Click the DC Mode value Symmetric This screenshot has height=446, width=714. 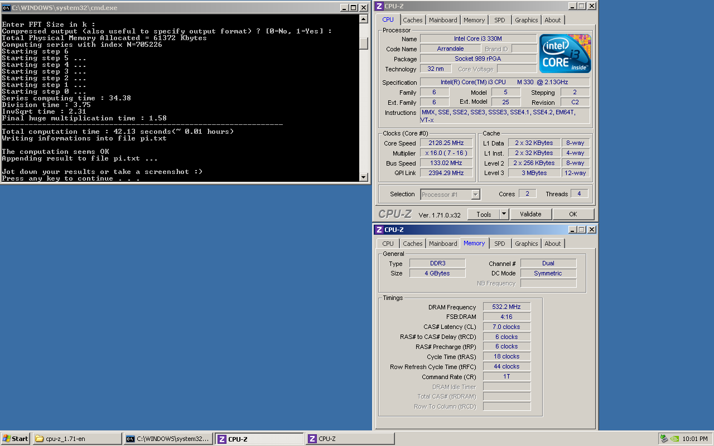coord(548,273)
